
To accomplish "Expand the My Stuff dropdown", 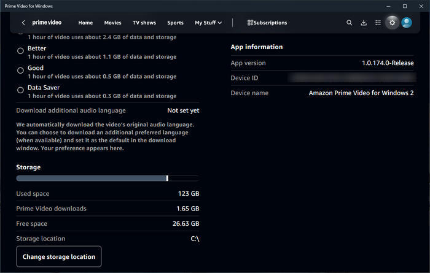I will click(208, 23).
